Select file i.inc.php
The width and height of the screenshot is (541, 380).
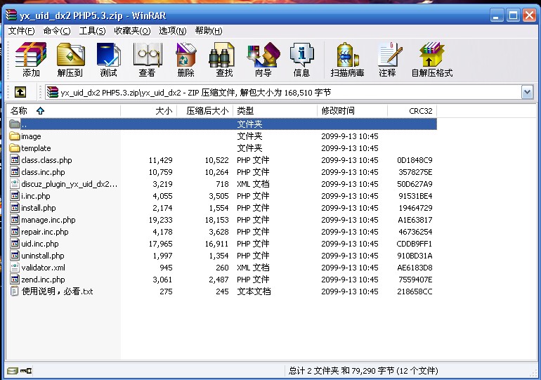36,196
